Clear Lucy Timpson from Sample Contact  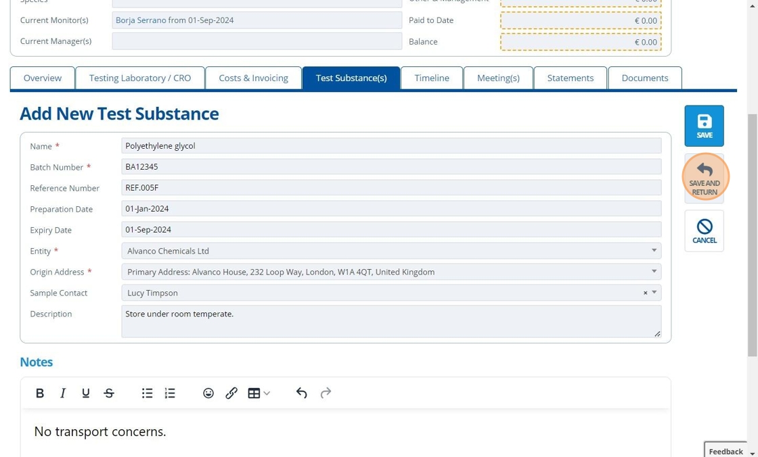(x=645, y=293)
